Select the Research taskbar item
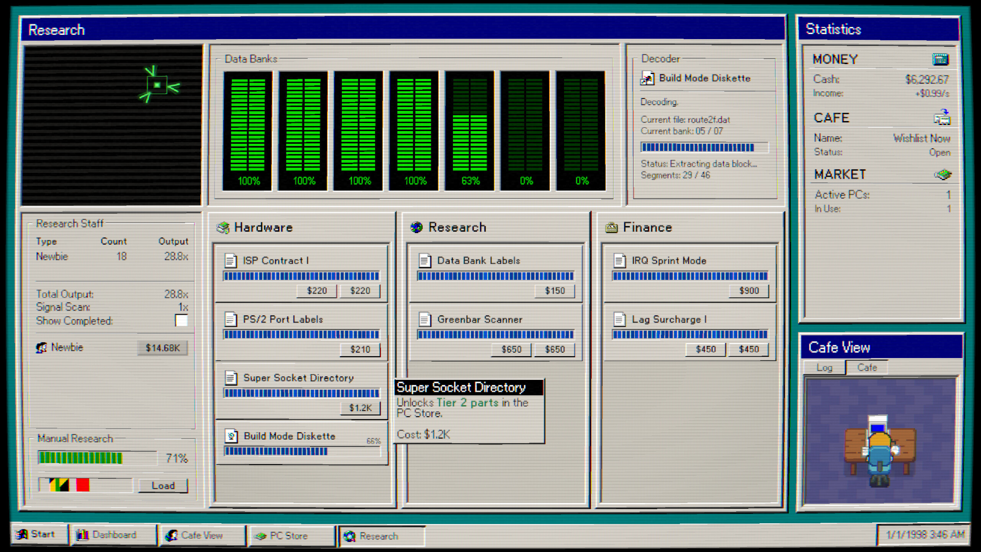Viewport: 981px width, 552px height. pos(382,536)
